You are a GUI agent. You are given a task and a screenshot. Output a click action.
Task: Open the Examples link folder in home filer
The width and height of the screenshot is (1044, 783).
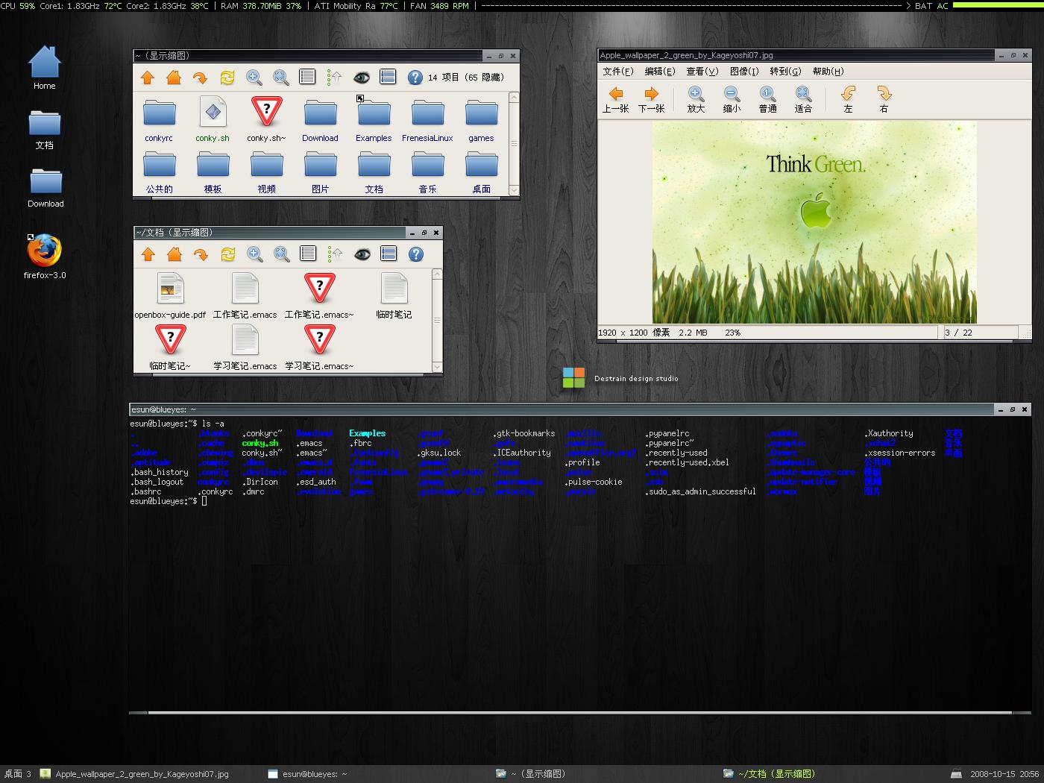[374, 119]
